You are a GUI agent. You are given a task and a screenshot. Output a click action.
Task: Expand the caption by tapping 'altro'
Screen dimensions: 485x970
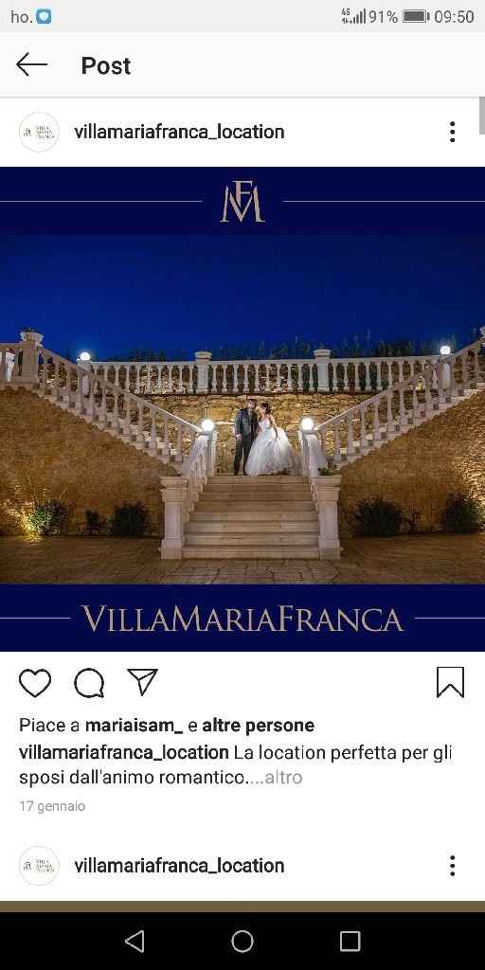tap(283, 778)
